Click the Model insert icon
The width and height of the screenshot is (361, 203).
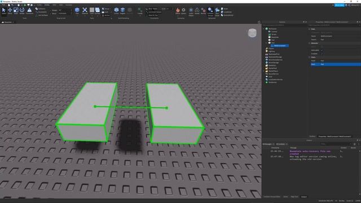(x=197, y=11)
